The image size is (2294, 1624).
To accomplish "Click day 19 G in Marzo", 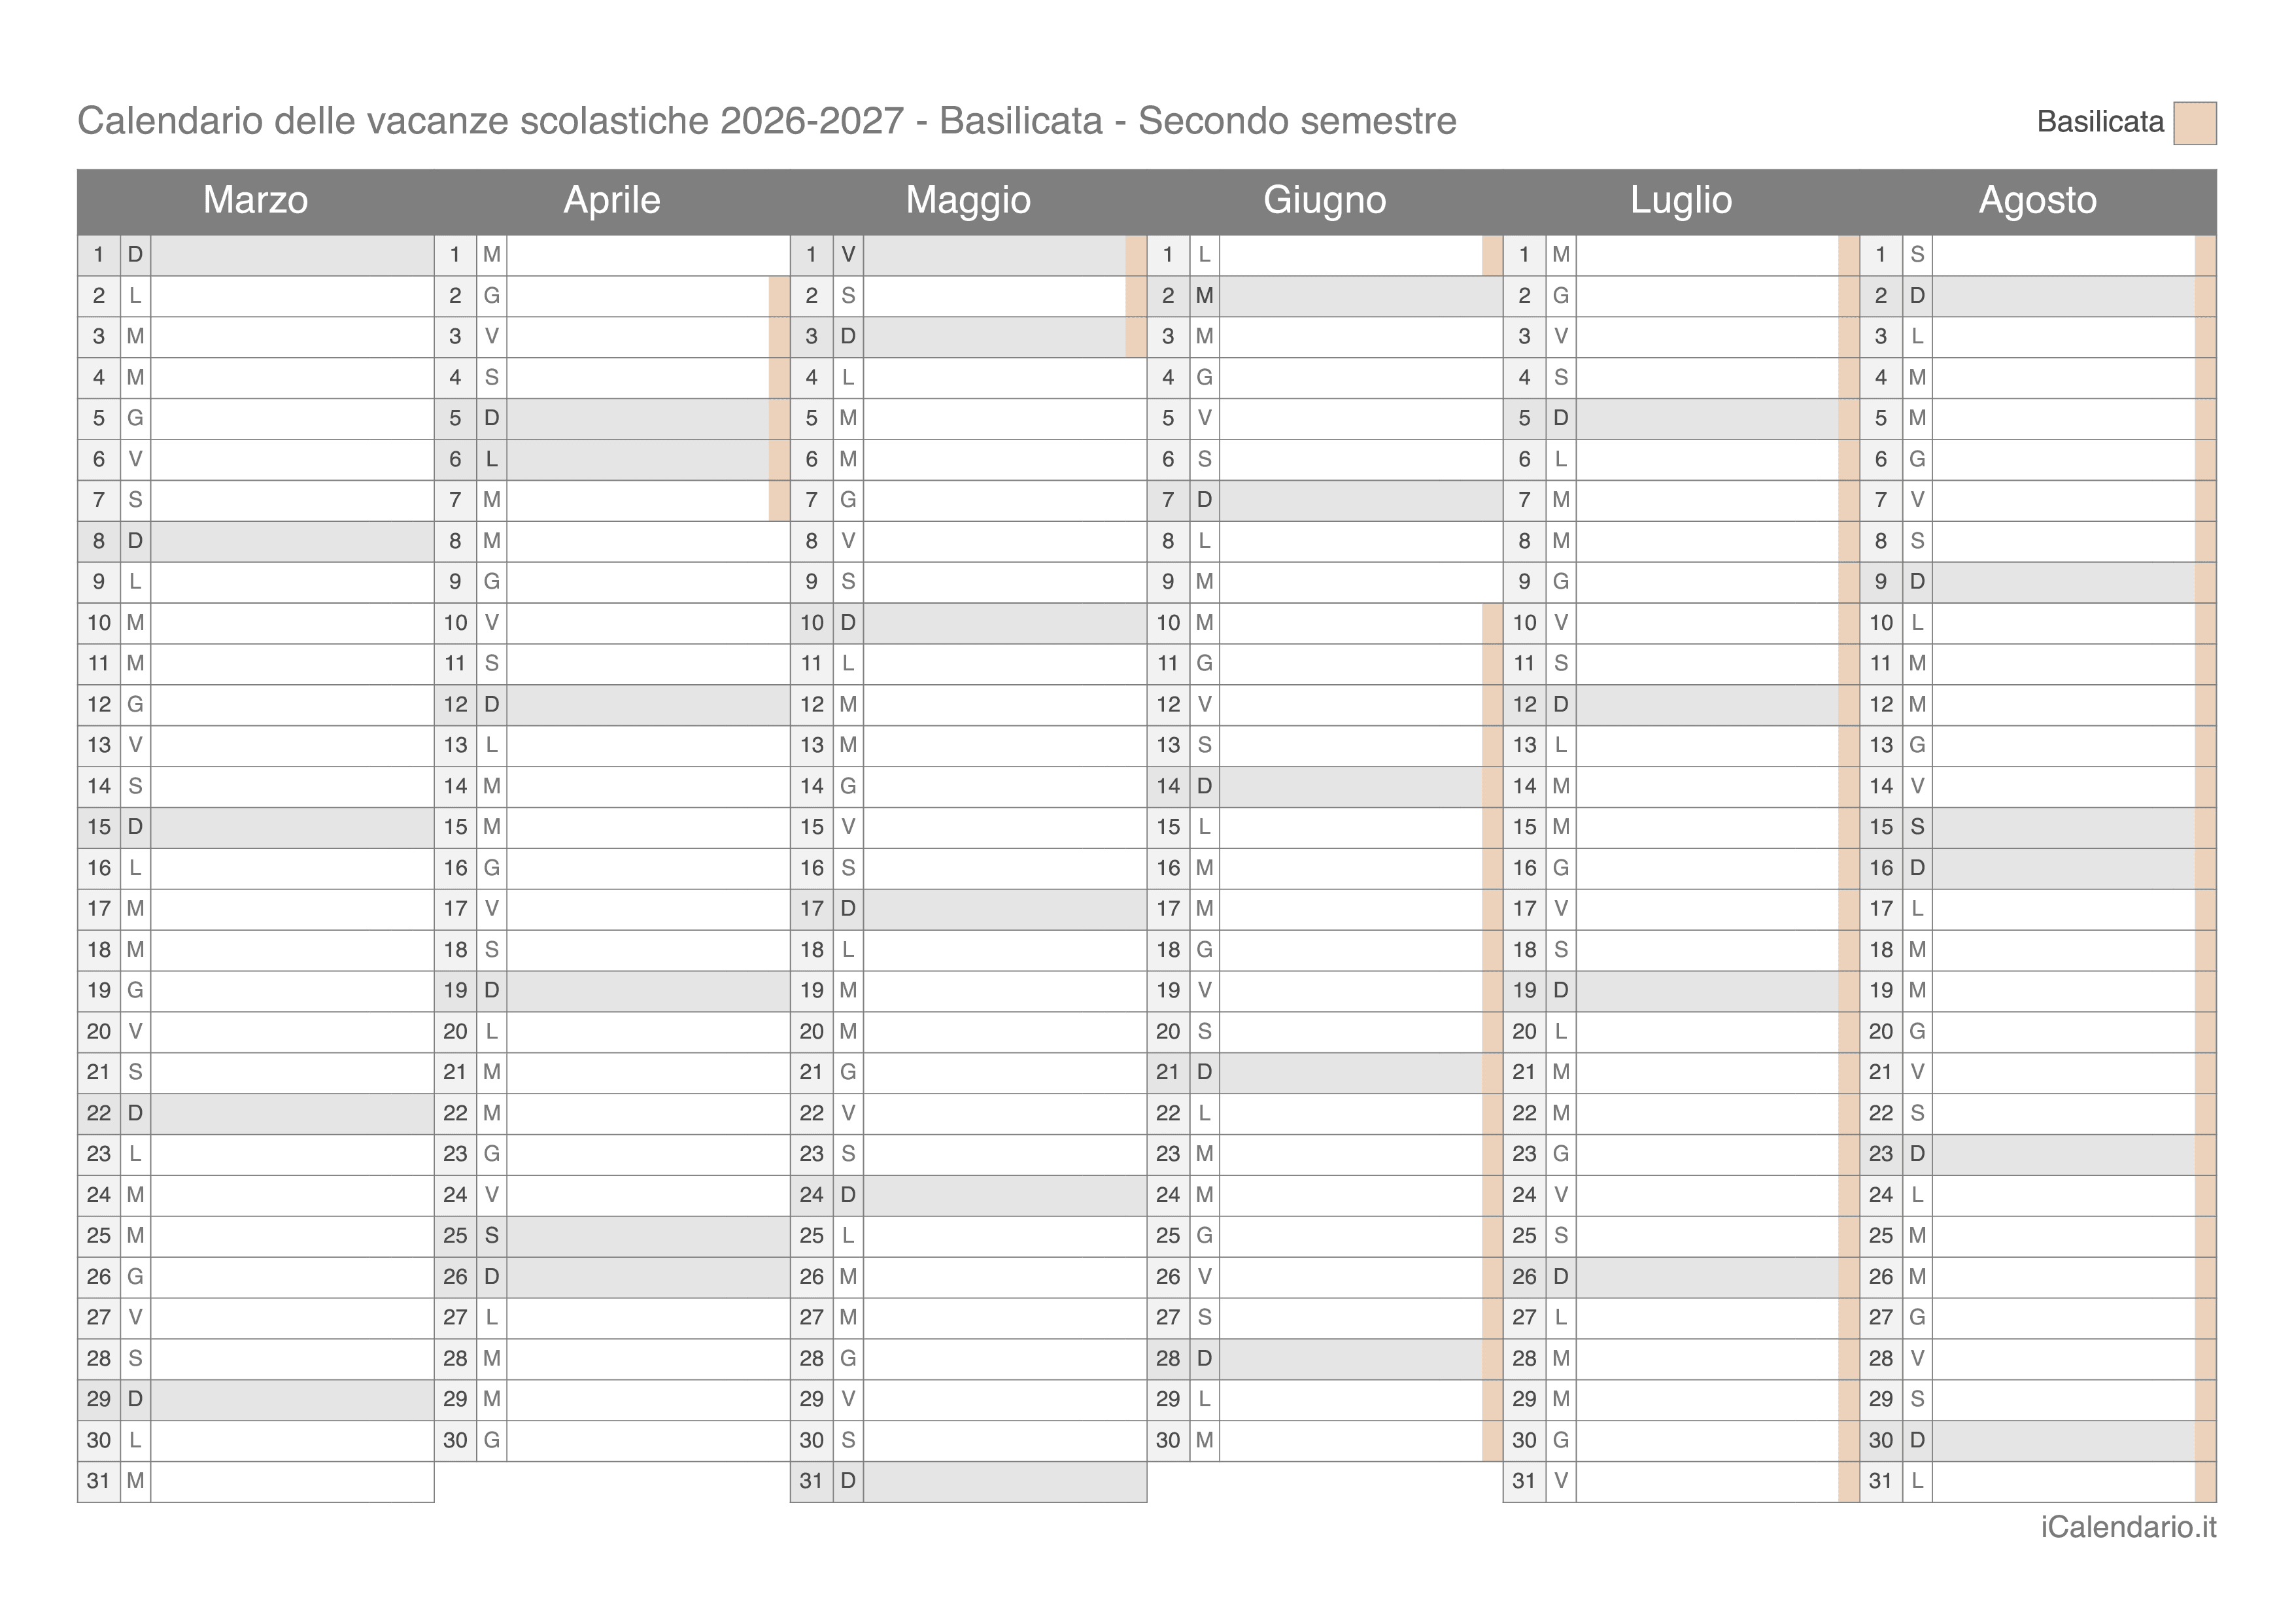I will (x=256, y=991).
